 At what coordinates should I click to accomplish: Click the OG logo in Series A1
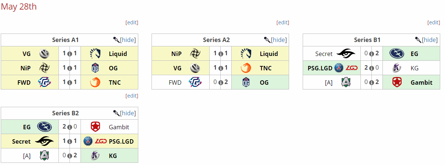[95, 68]
